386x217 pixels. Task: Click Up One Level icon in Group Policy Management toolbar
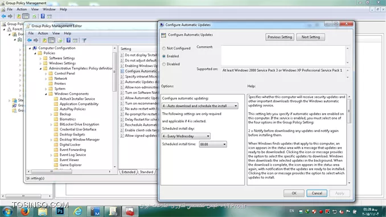pyautogui.click(x=19, y=17)
